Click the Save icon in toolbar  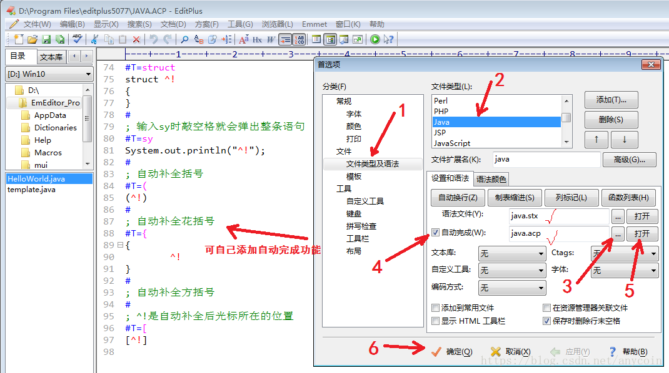(46, 39)
